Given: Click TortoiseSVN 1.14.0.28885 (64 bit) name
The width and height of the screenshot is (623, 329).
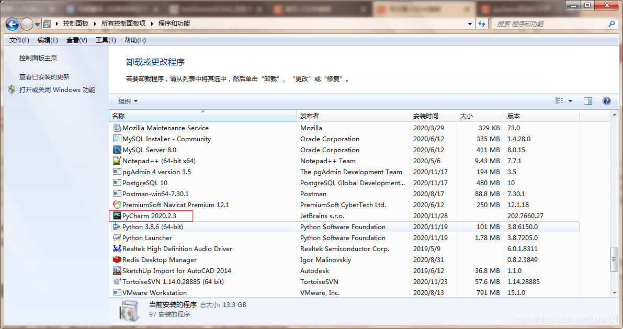Looking at the screenshot, I should tap(173, 282).
